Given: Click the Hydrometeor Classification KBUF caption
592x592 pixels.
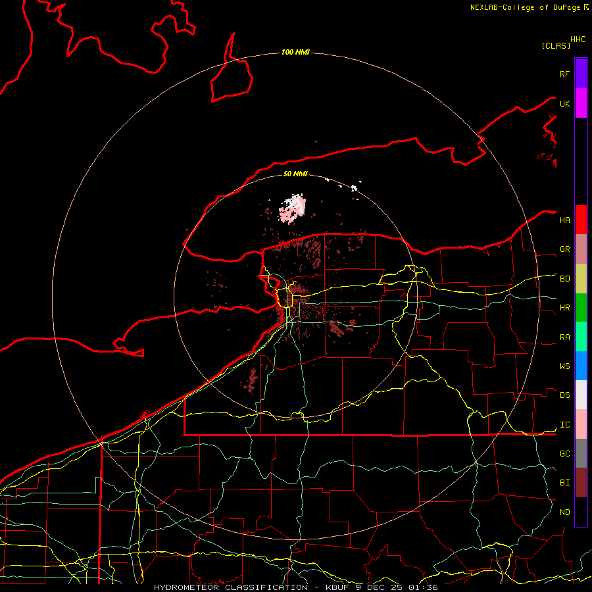Looking at the screenshot, I should click(x=295, y=587).
